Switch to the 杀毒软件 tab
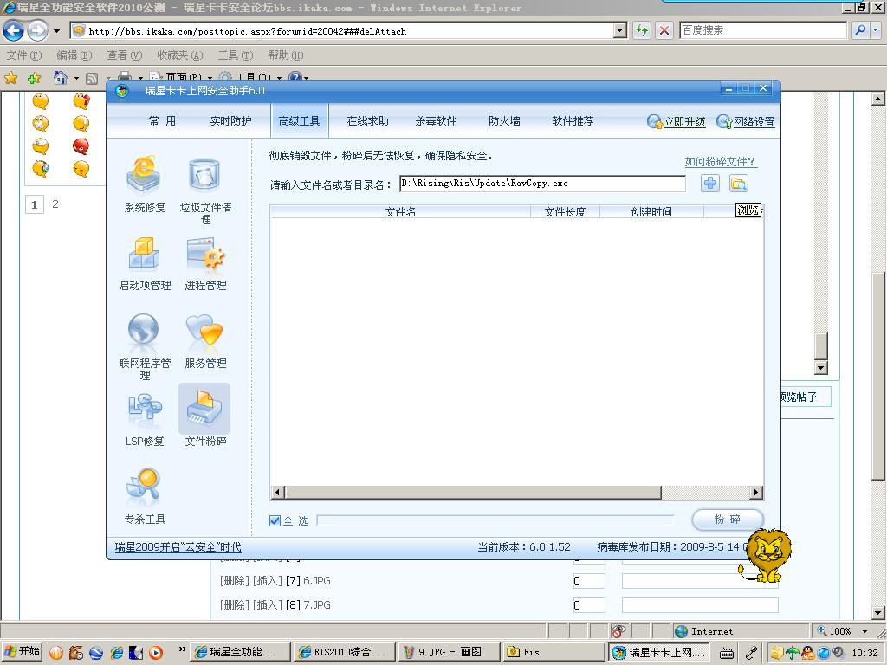The height and width of the screenshot is (665, 887). pyautogui.click(x=437, y=120)
